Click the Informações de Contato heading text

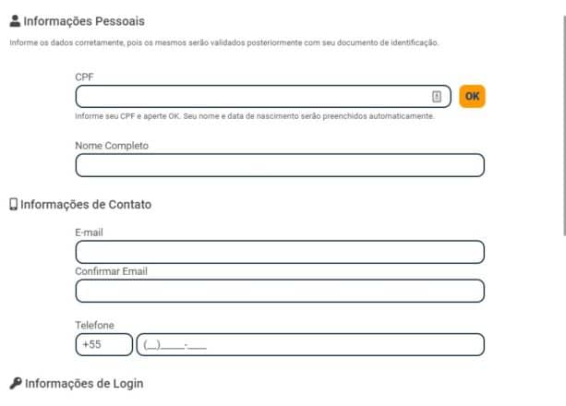(x=86, y=205)
